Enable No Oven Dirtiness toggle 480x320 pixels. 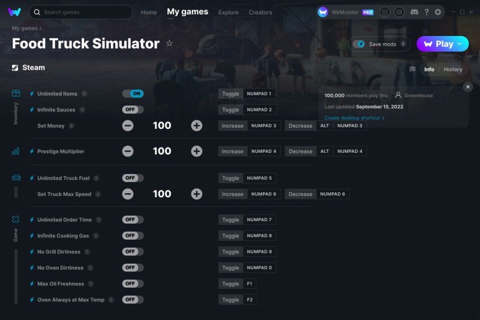[133, 267]
